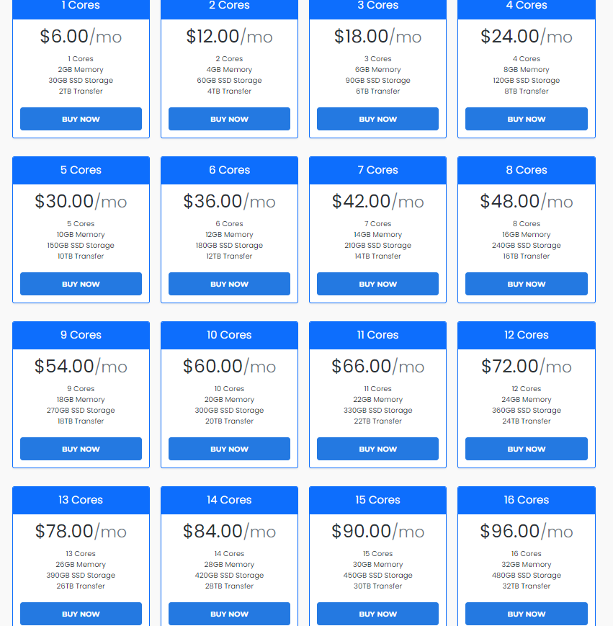Select BUY NOW under 7 Cores
This screenshot has width=613, height=626.
point(377,284)
